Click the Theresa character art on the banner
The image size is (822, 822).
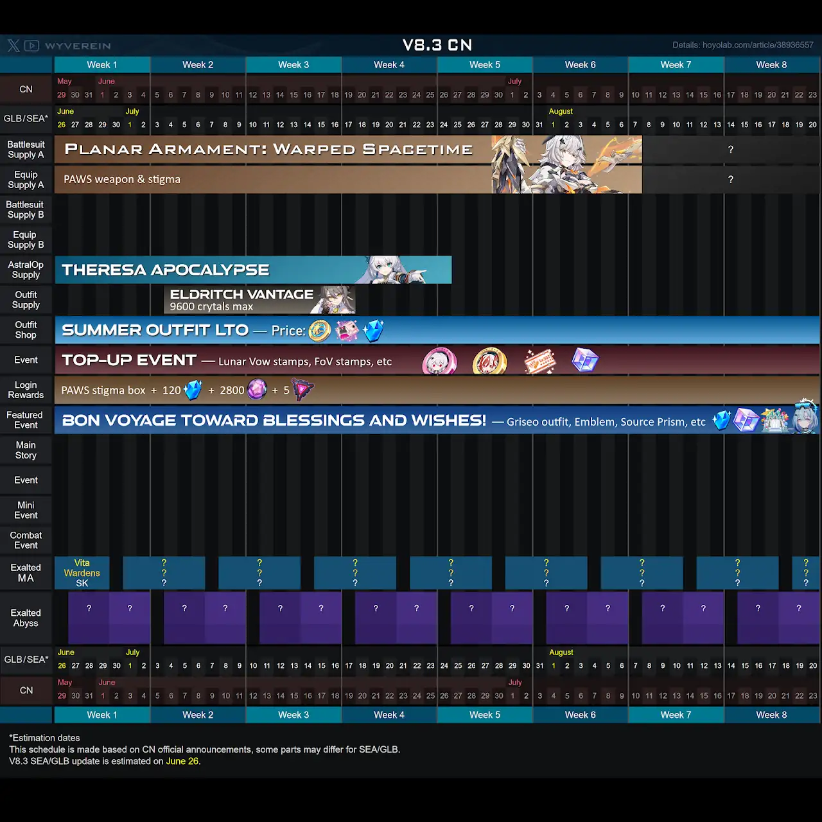pos(392,270)
